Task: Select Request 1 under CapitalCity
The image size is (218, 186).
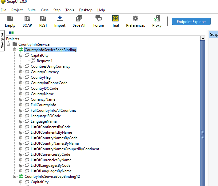Action: (x=45, y=61)
